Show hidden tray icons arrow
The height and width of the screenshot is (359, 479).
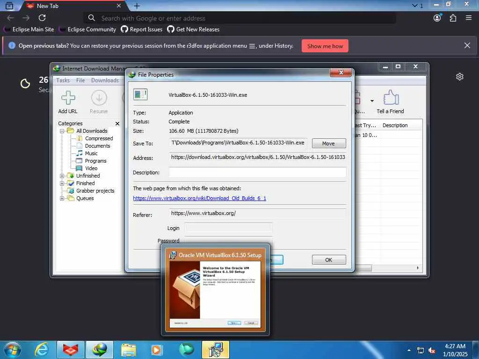[409, 350]
